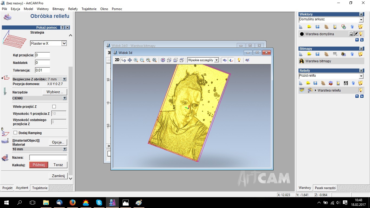Create new bitmap layer in Bitmapy panel
The width and height of the screenshot is (370, 208).
click(301, 54)
